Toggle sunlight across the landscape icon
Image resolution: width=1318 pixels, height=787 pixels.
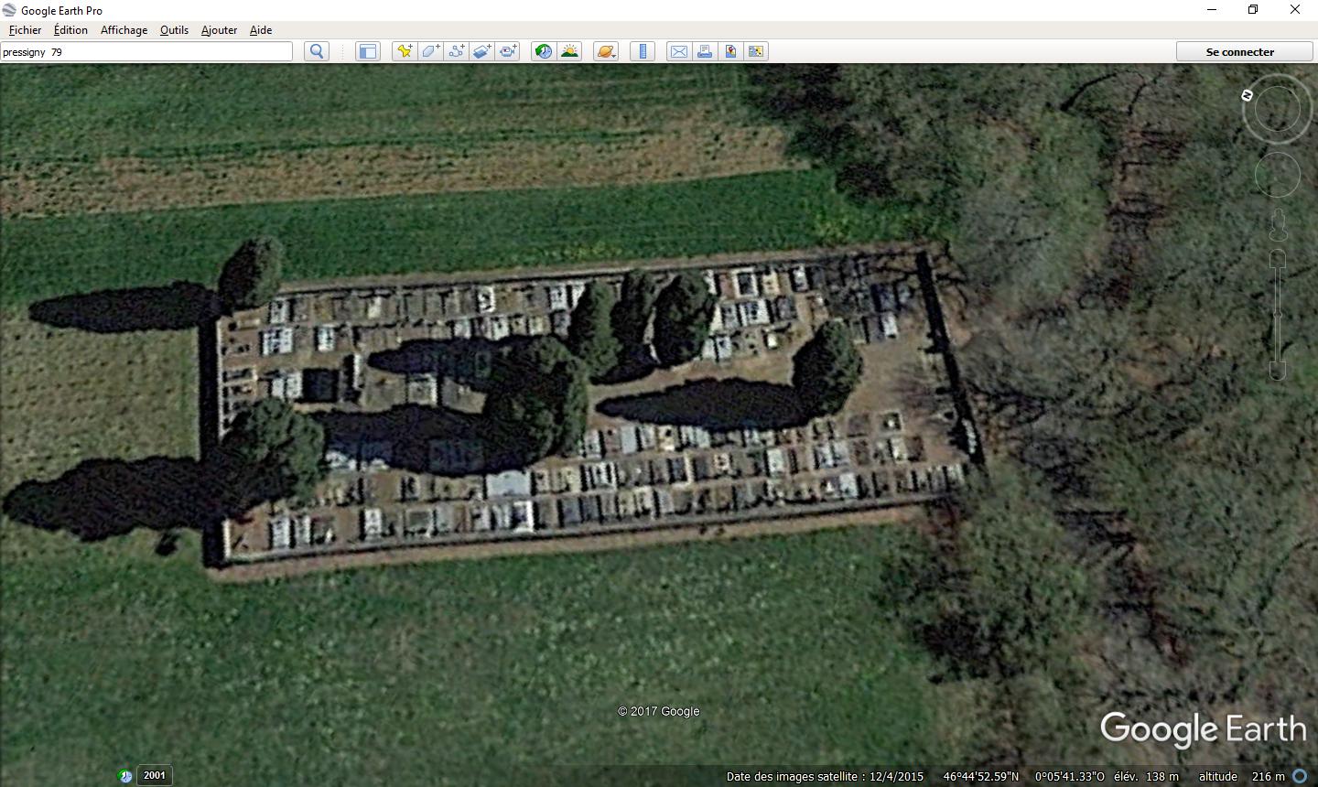coord(569,51)
